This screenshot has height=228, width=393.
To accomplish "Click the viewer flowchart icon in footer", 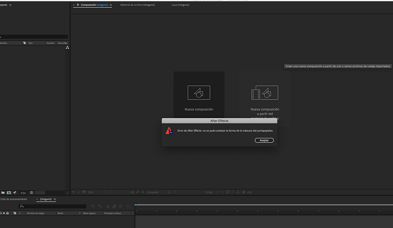I will coord(238,192).
